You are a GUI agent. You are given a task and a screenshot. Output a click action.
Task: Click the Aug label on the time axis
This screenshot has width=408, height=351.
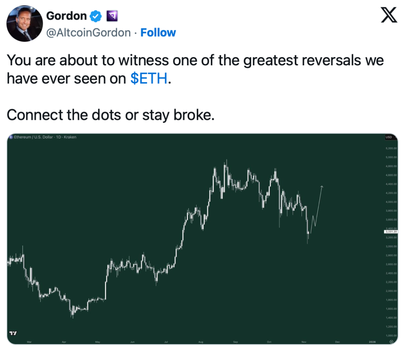tap(201, 342)
